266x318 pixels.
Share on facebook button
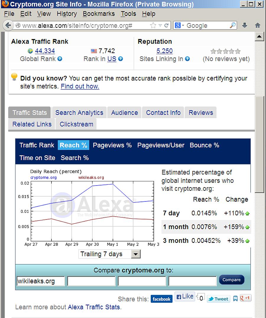tap(161, 299)
